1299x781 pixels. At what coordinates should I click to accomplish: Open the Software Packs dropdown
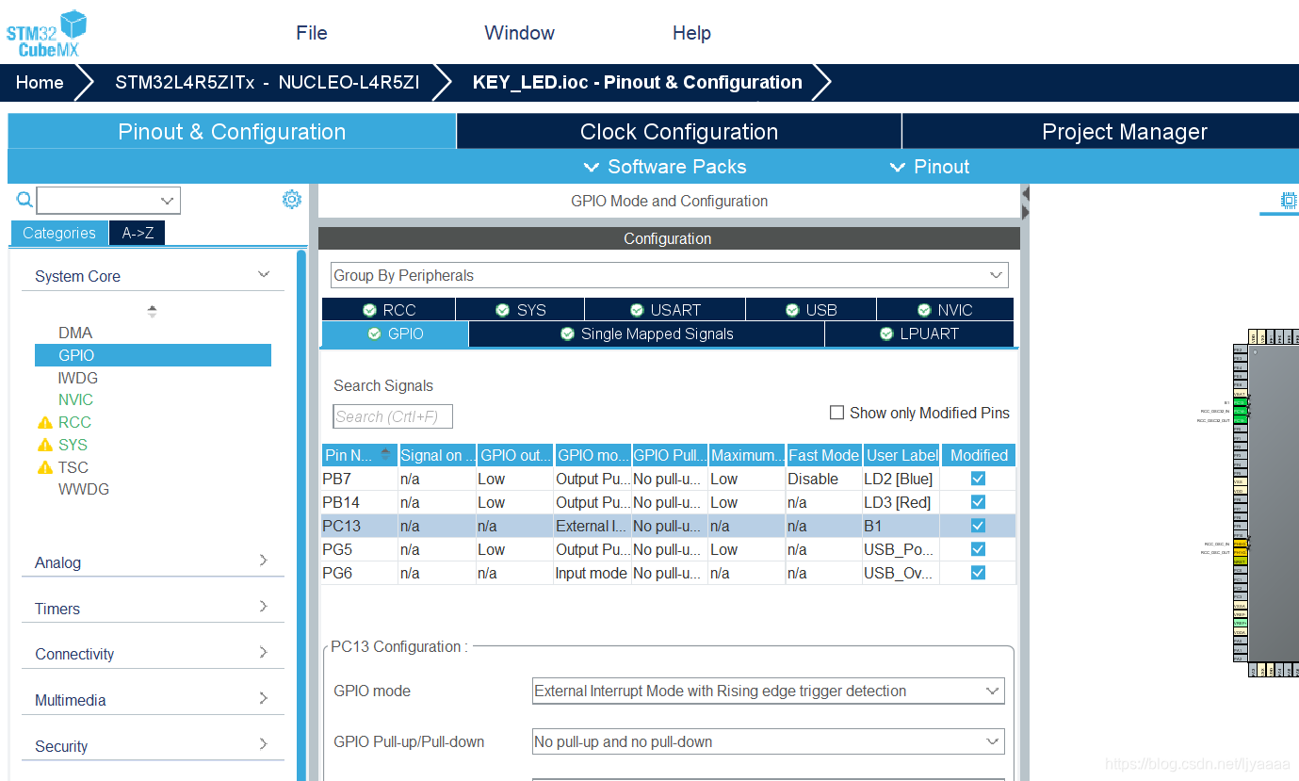[665, 167]
